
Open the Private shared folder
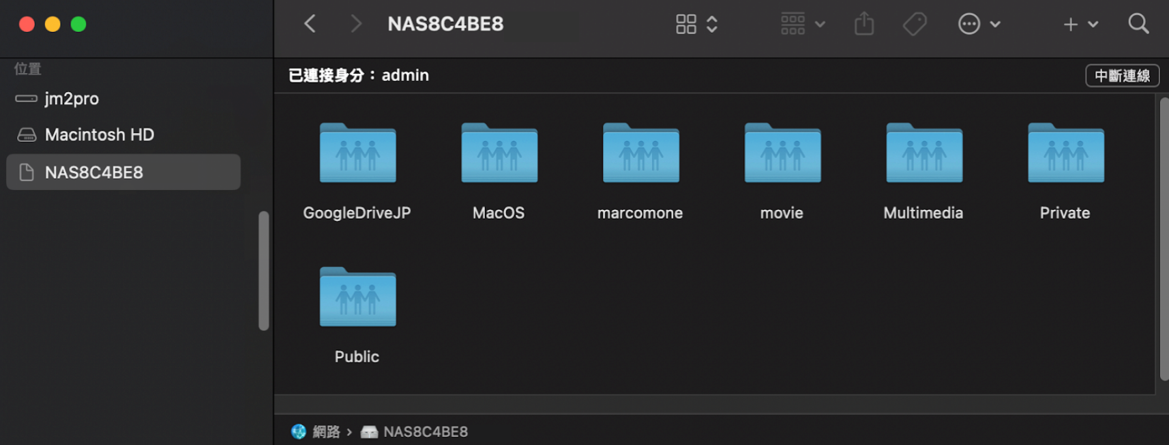click(x=1065, y=153)
